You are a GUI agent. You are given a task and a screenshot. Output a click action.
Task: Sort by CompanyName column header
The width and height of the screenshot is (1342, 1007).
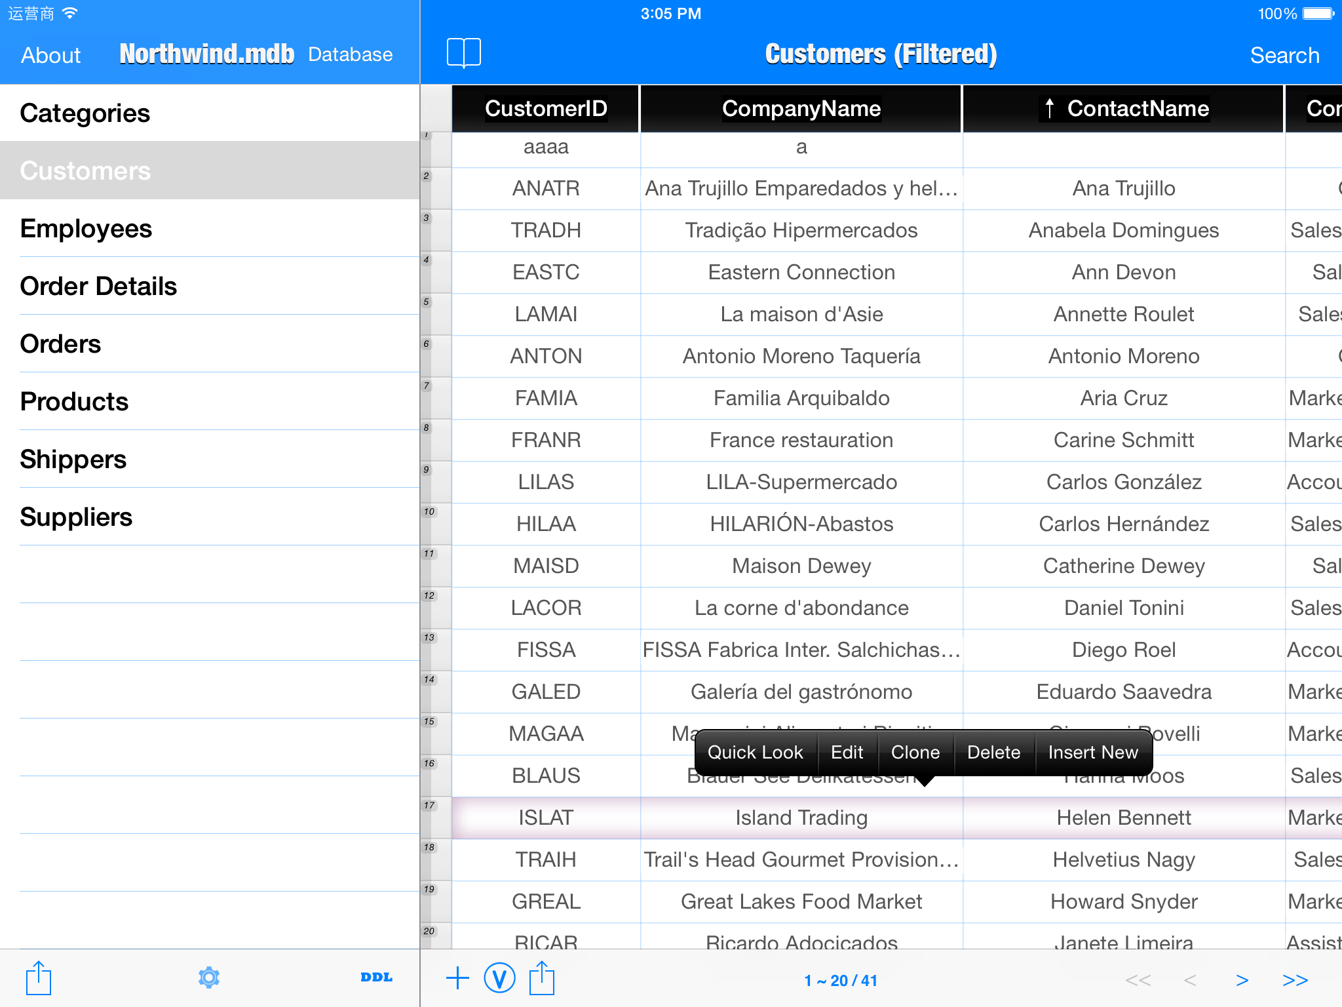pyautogui.click(x=801, y=109)
